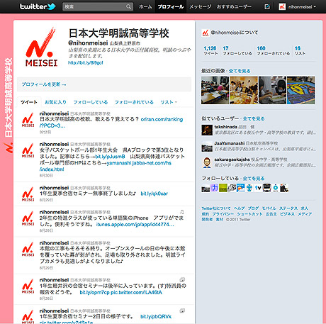
Task: Click the photo icon on 2日目 tweet
Action: click(x=182, y=311)
